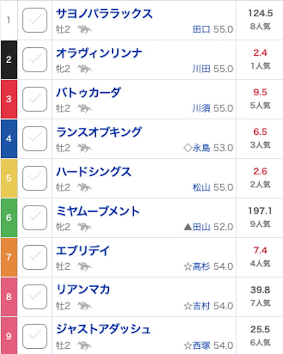Click the horse icon under ジャストアダッシュ
Viewport: 283px width, 354px height.
84,346
